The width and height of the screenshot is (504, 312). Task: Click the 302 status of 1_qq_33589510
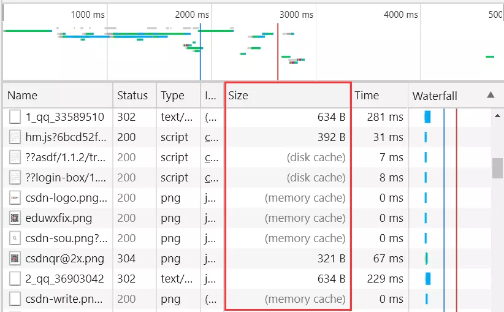pyautogui.click(x=126, y=117)
